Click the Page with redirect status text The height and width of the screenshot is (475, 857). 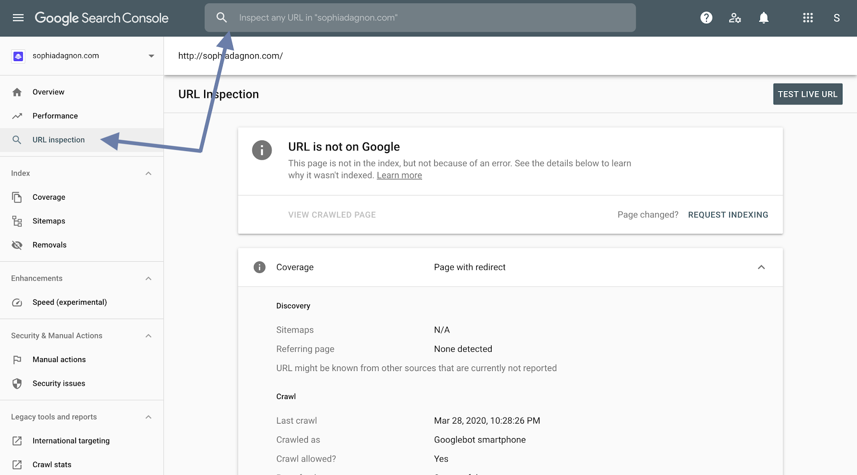[470, 267]
